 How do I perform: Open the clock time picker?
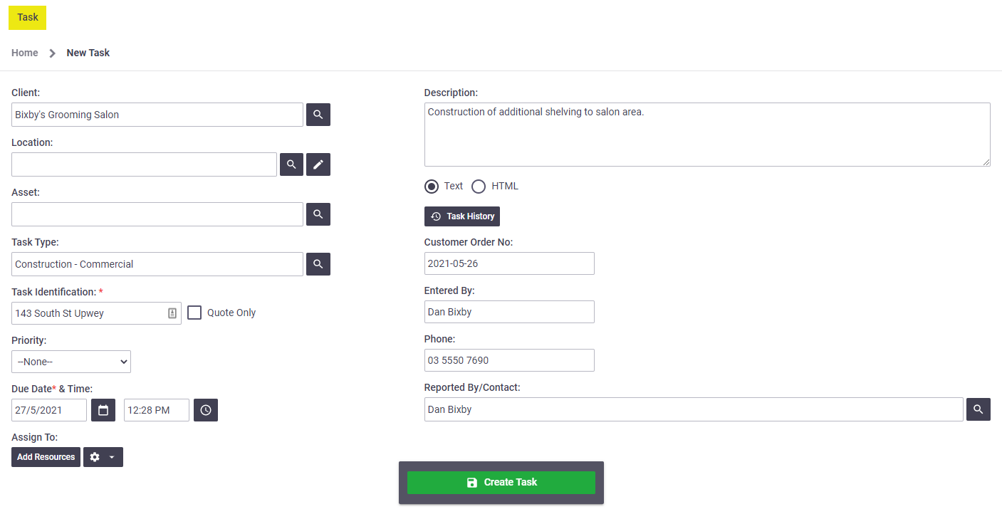(206, 410)
